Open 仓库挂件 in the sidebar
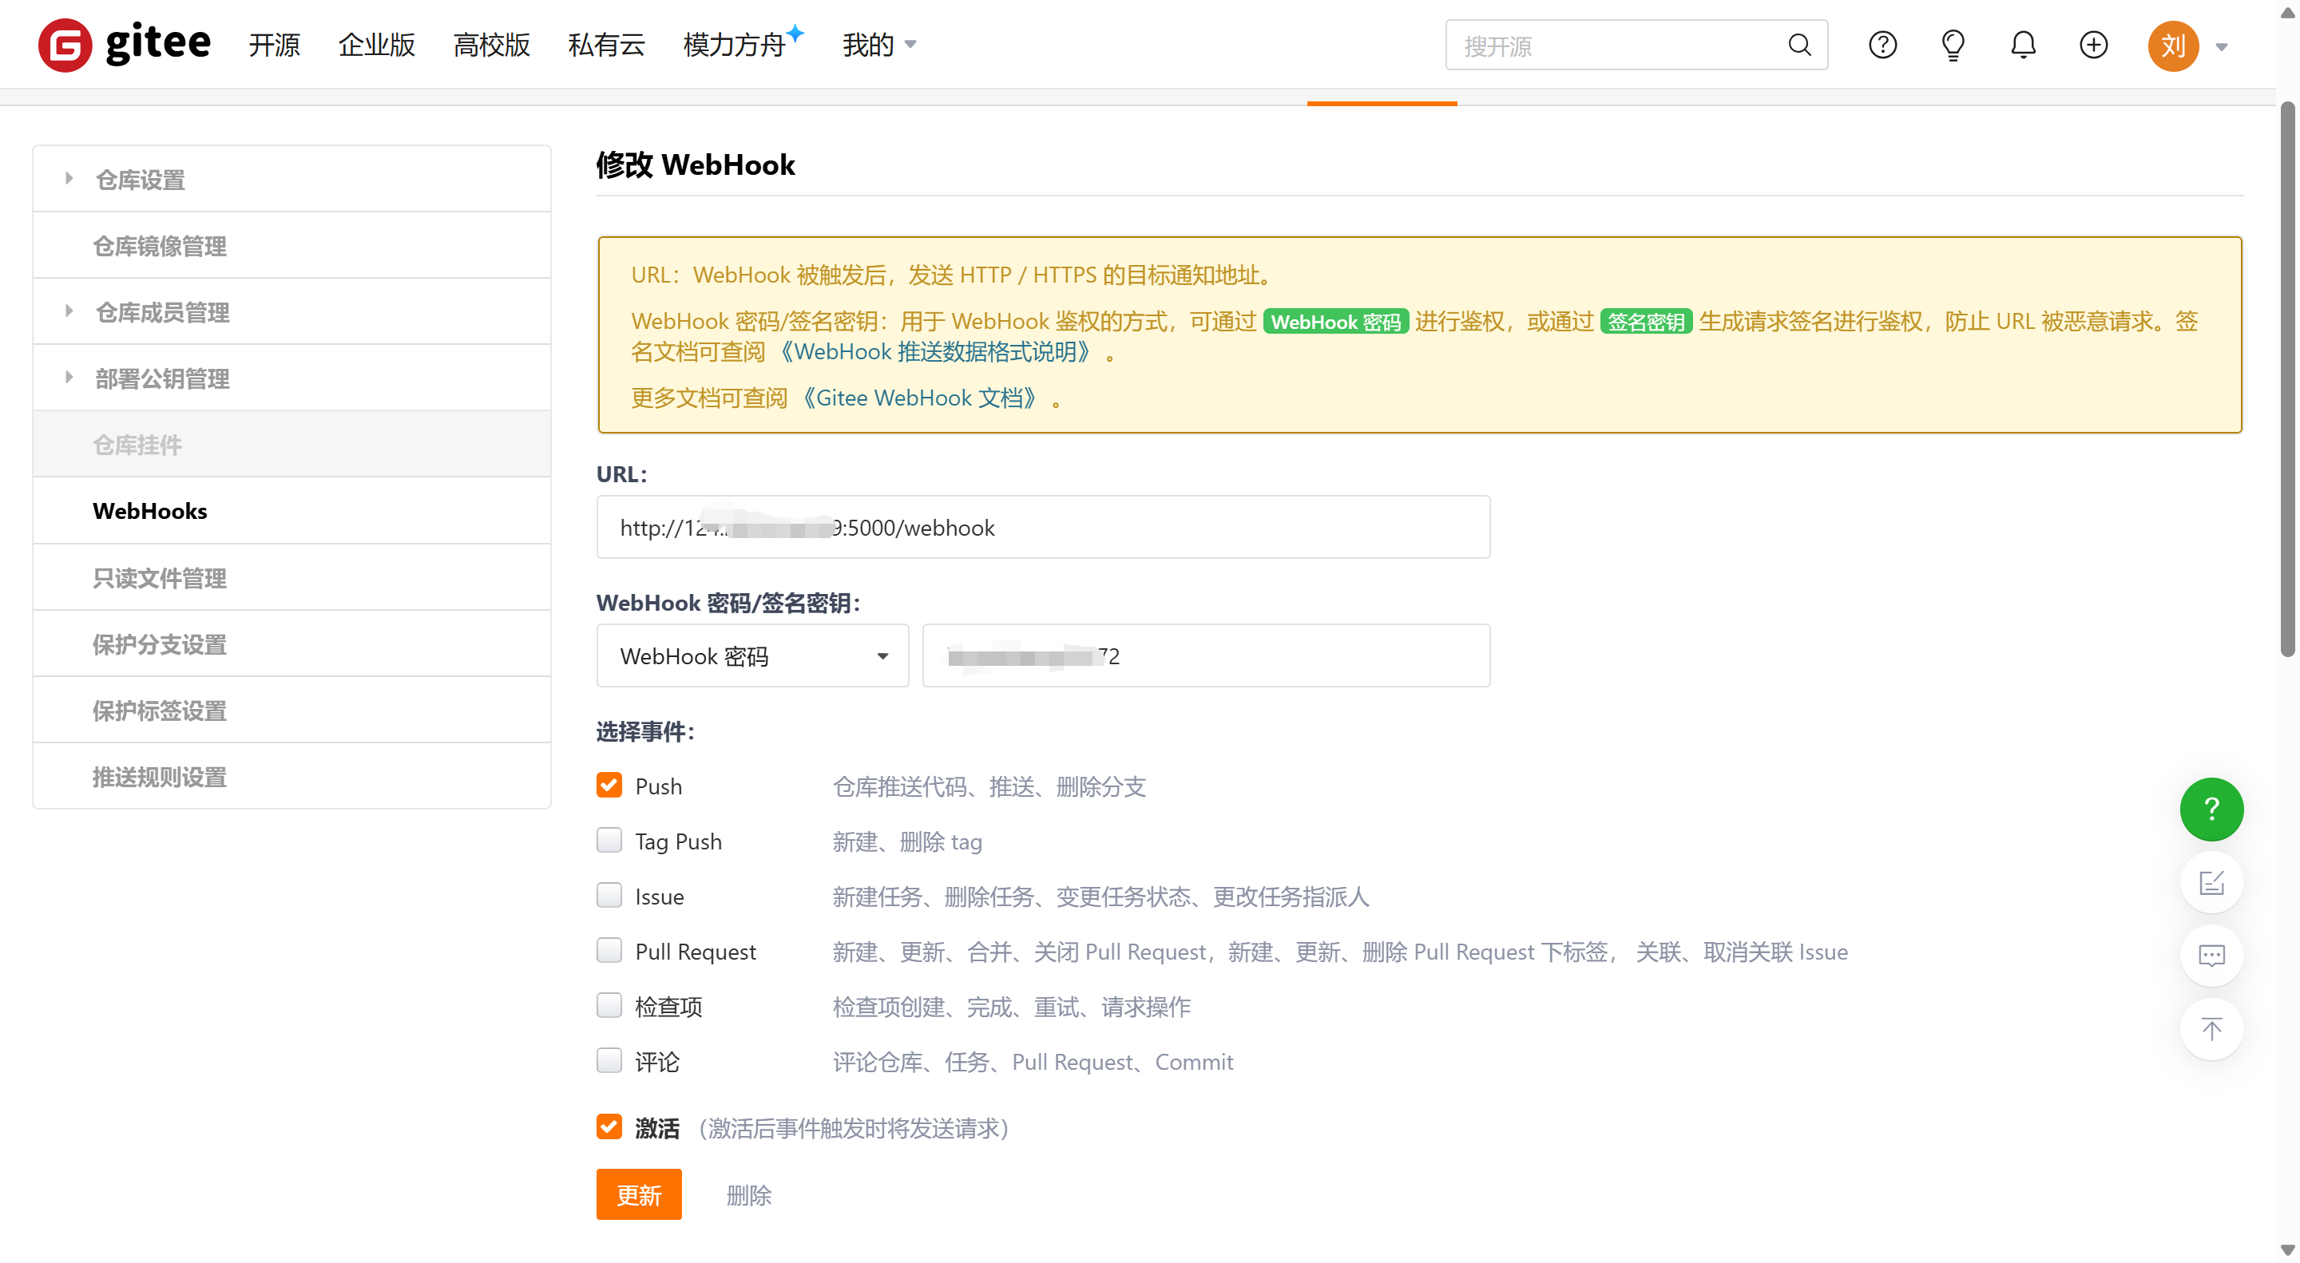This screenshot has height=1263, width=2300. [x=291, y=445]
